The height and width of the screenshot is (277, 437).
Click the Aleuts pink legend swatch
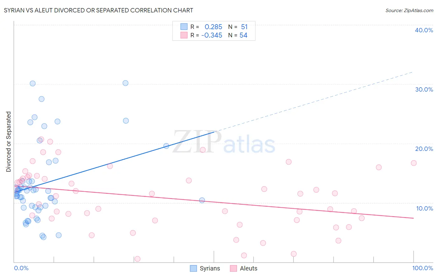(x=233, y=268)
